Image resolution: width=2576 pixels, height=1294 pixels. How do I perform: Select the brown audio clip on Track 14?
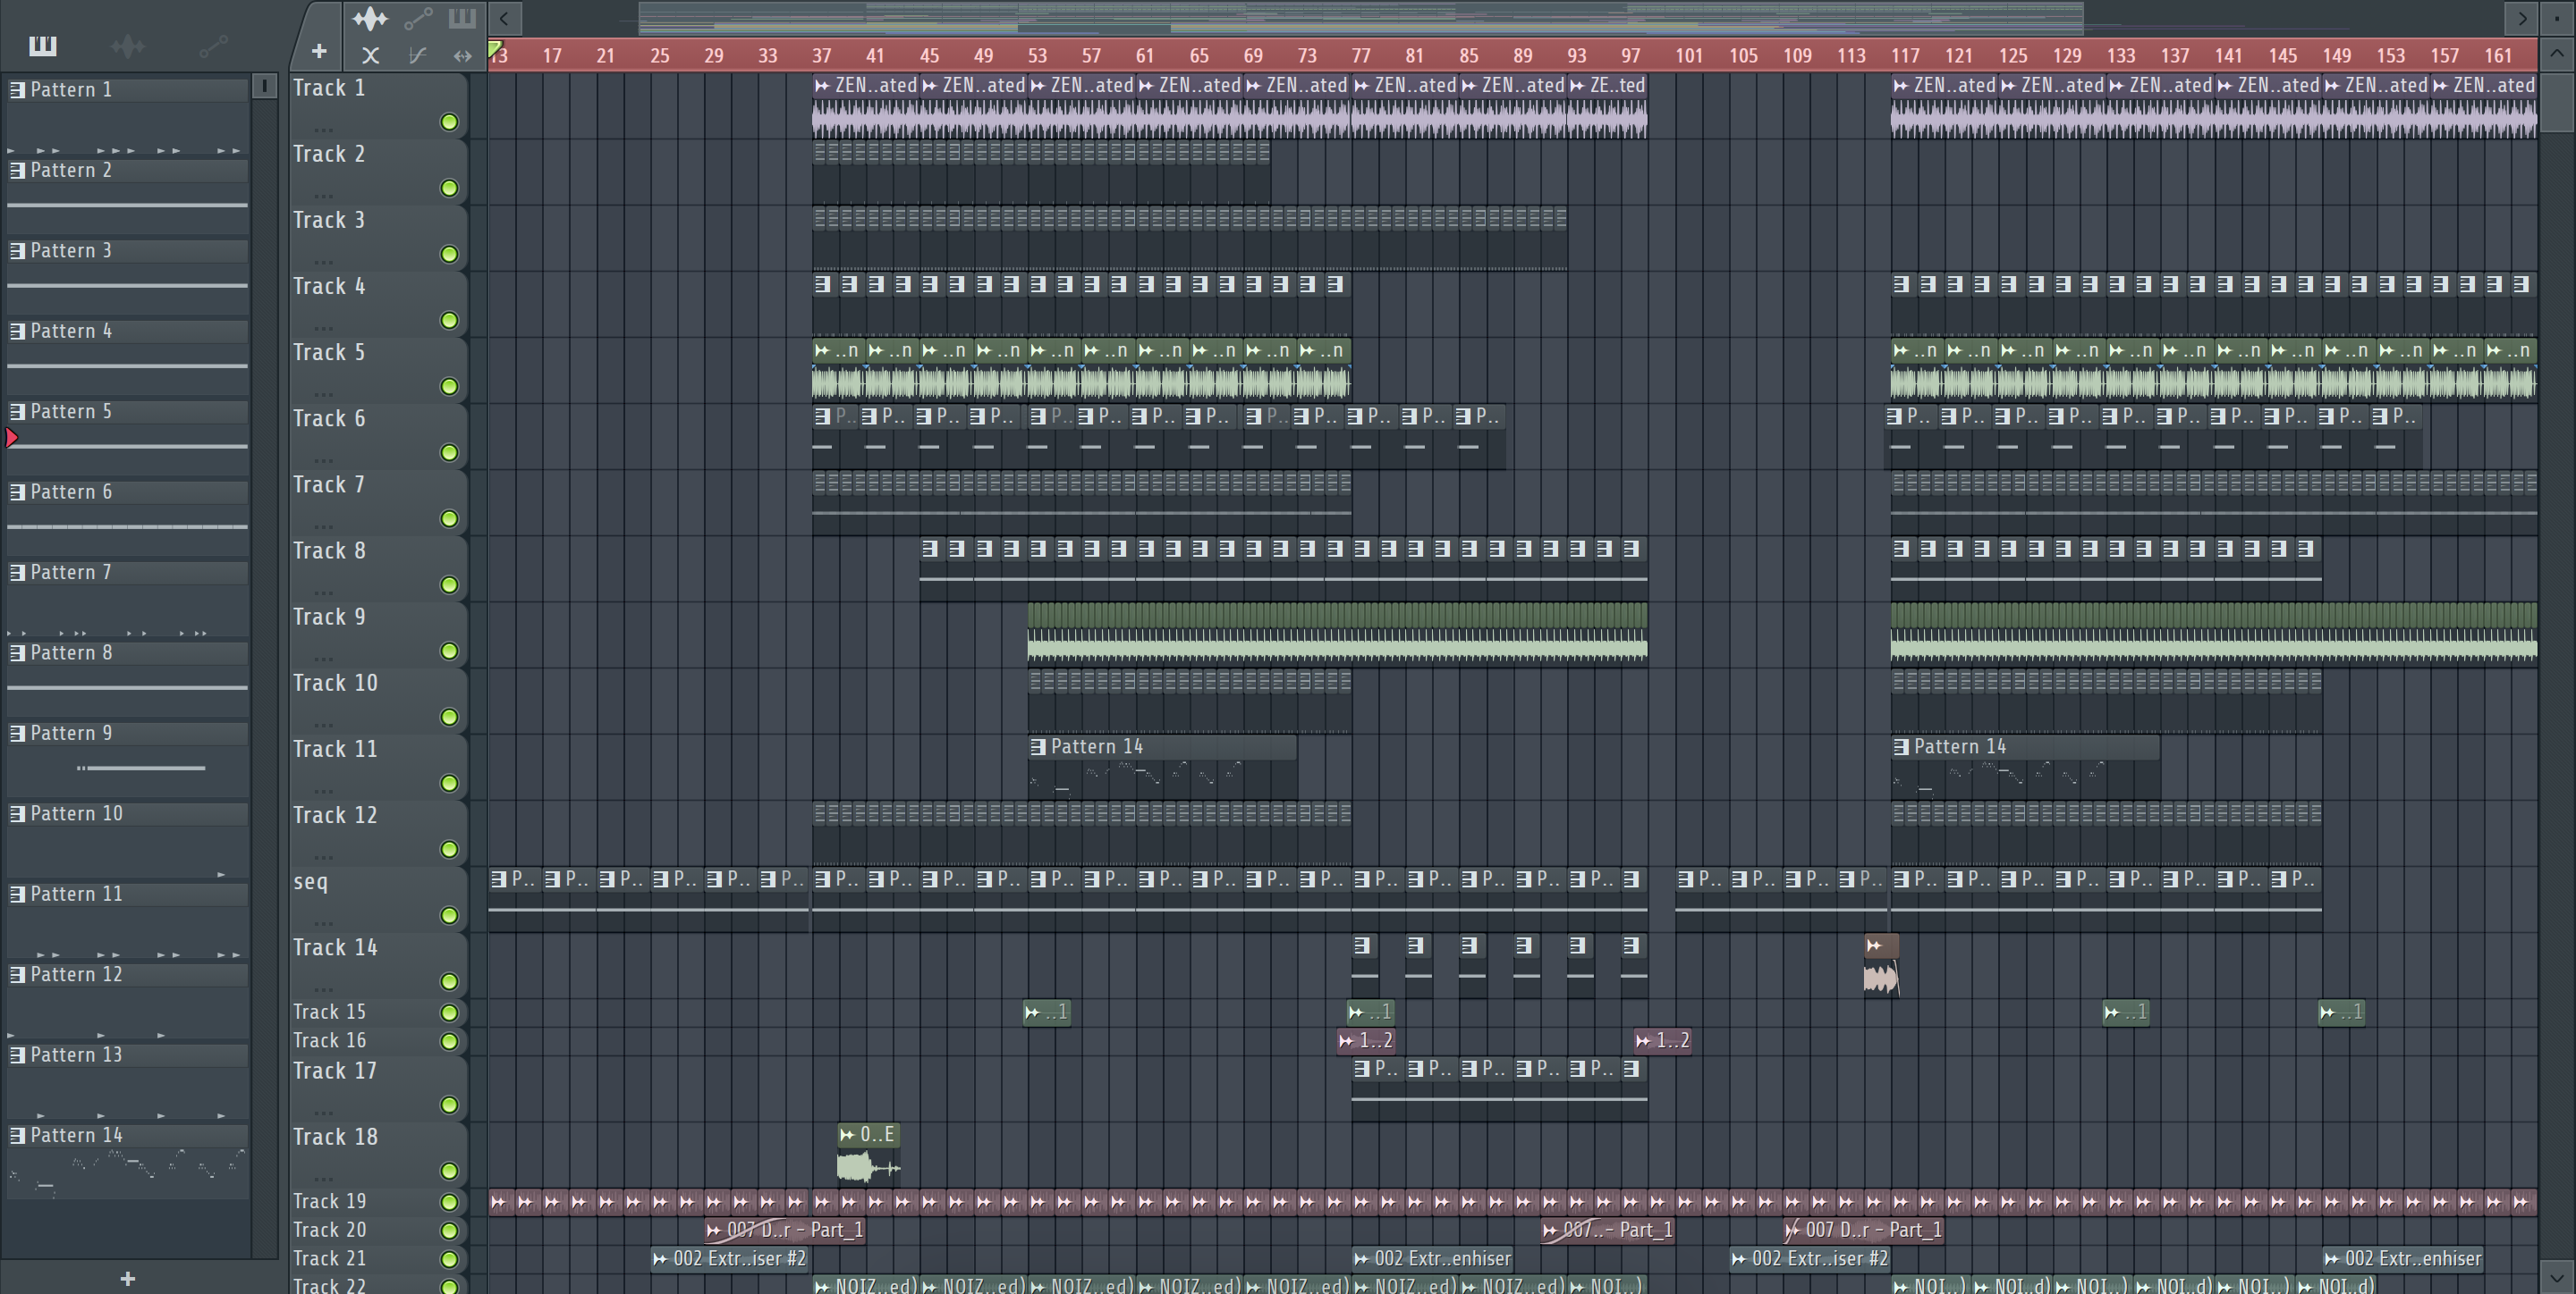1881,964
